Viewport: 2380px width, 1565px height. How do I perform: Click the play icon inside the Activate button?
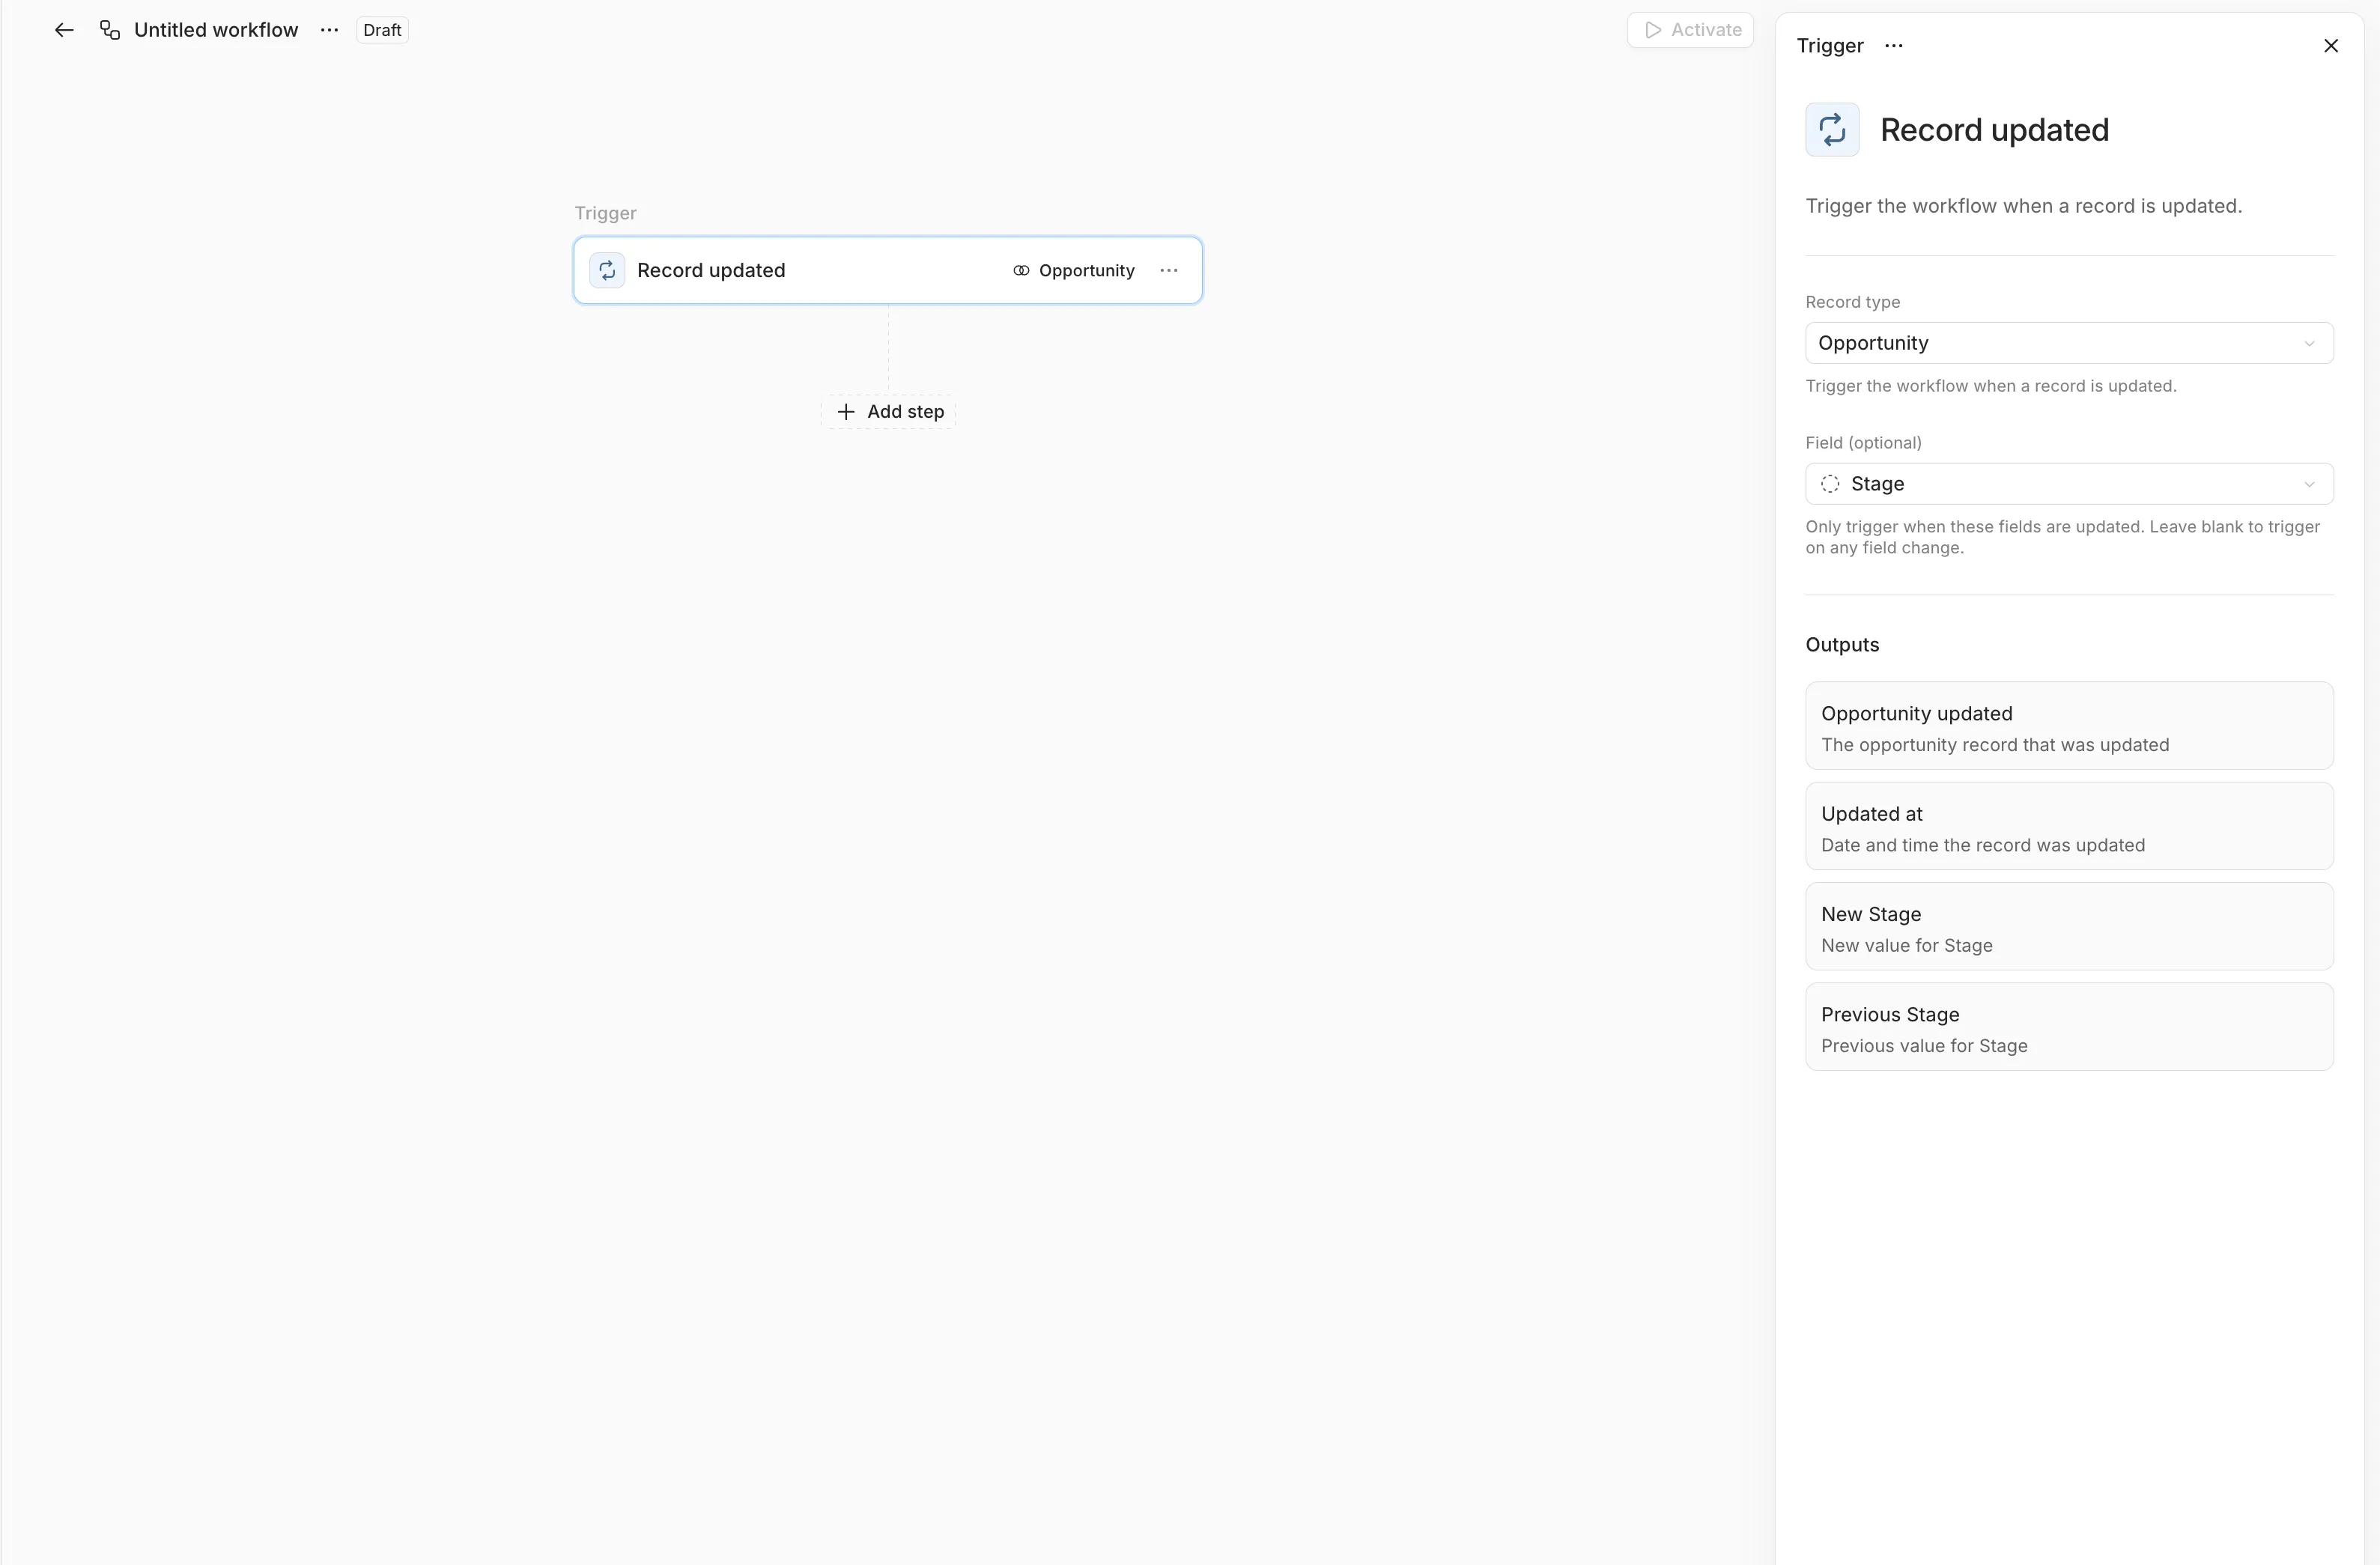point(1652,30)
